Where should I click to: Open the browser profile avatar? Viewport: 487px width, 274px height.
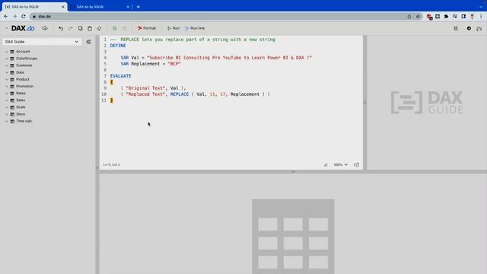pos(472,17)
